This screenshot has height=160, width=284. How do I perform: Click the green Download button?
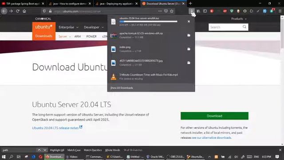(214, 116)
